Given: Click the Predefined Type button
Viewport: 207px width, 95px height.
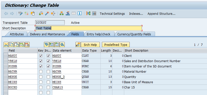Looking at the screenshot, I should (116, 45).
